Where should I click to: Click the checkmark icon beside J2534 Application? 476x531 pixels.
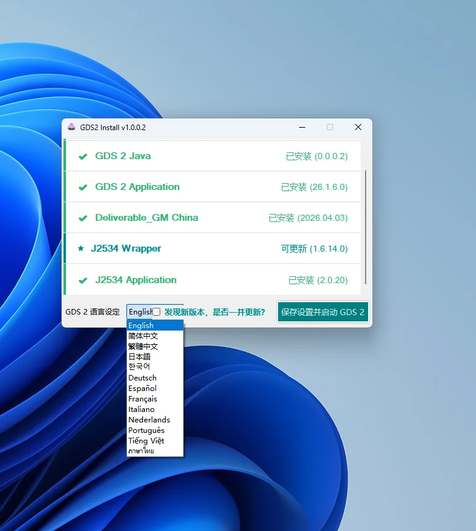click(83, 281)
